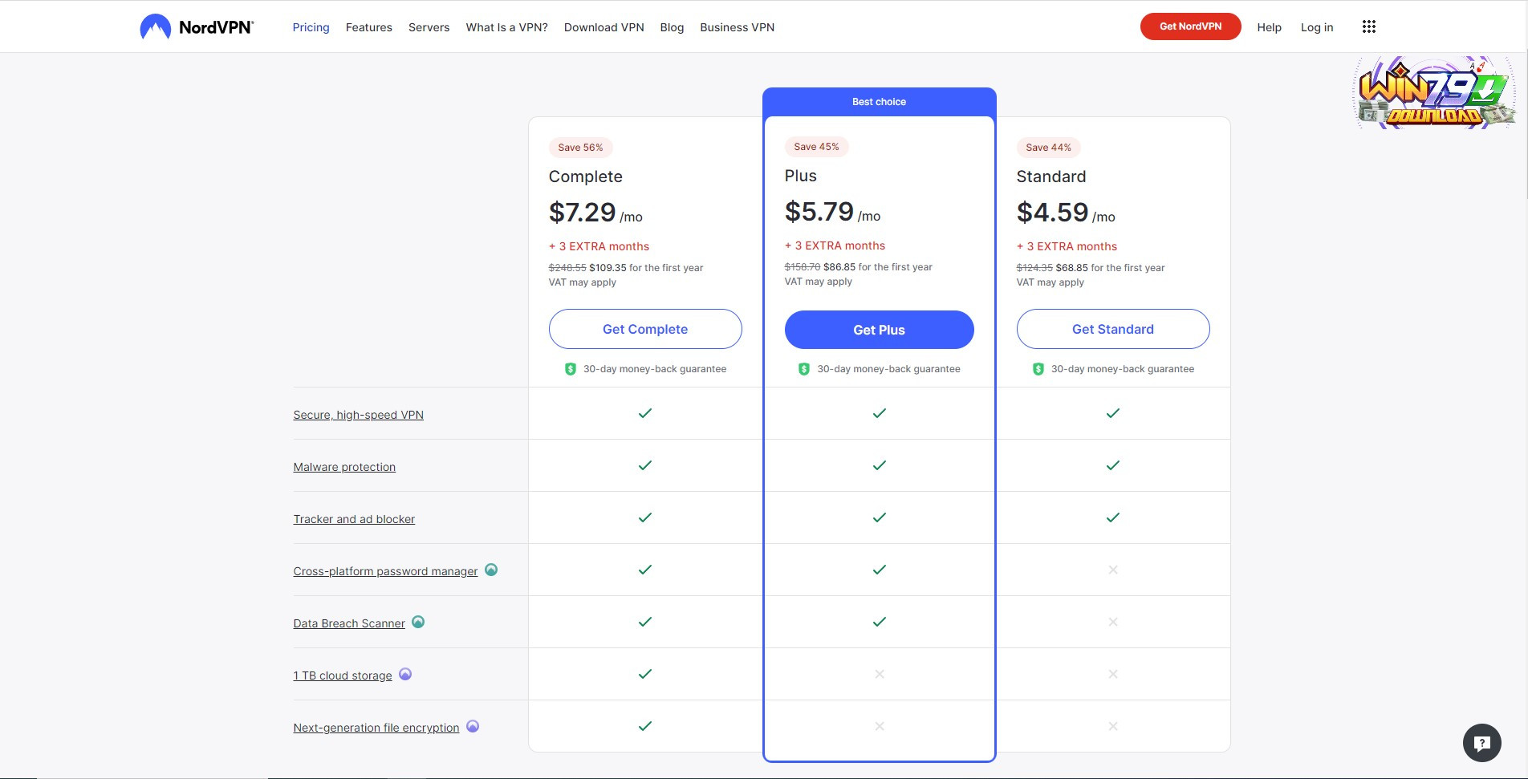Click the Standard plan title
Screen dimensions: 1528x779
coord(1051,176)
